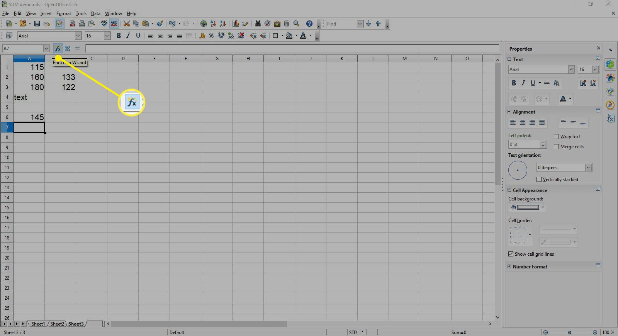This screenshot has height=336, width=618.
Task: Undo the last action
Action: [172, 24]
